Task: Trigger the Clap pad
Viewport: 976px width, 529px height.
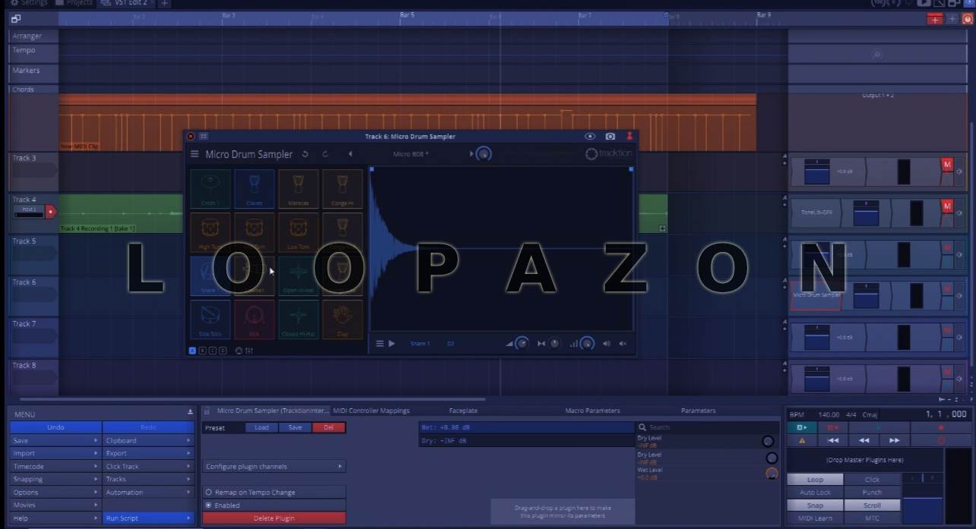Action: [342, 319]
